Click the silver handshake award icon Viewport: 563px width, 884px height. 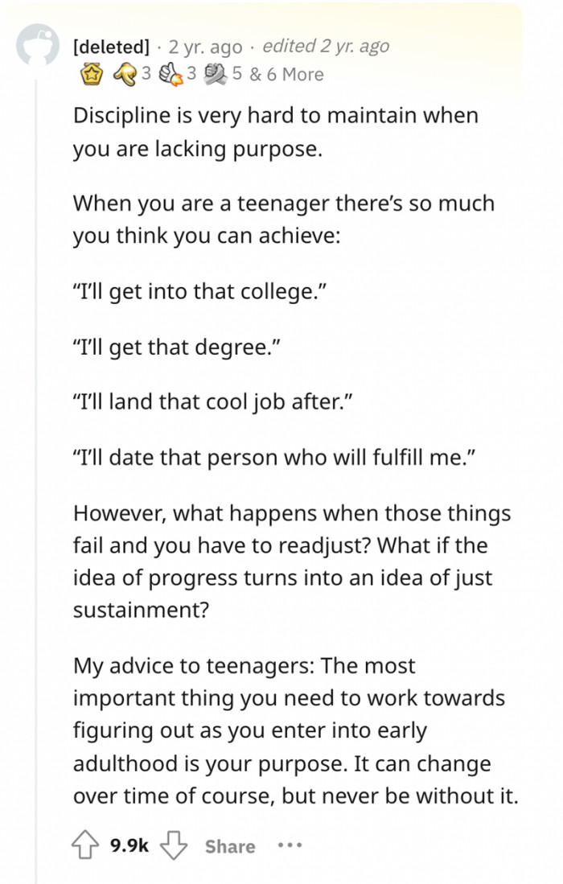(215, 75)
